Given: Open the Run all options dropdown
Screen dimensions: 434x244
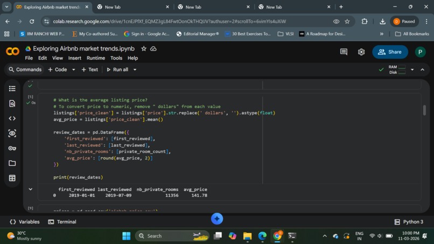Looking at the screenshot, I should coord(135,70).
